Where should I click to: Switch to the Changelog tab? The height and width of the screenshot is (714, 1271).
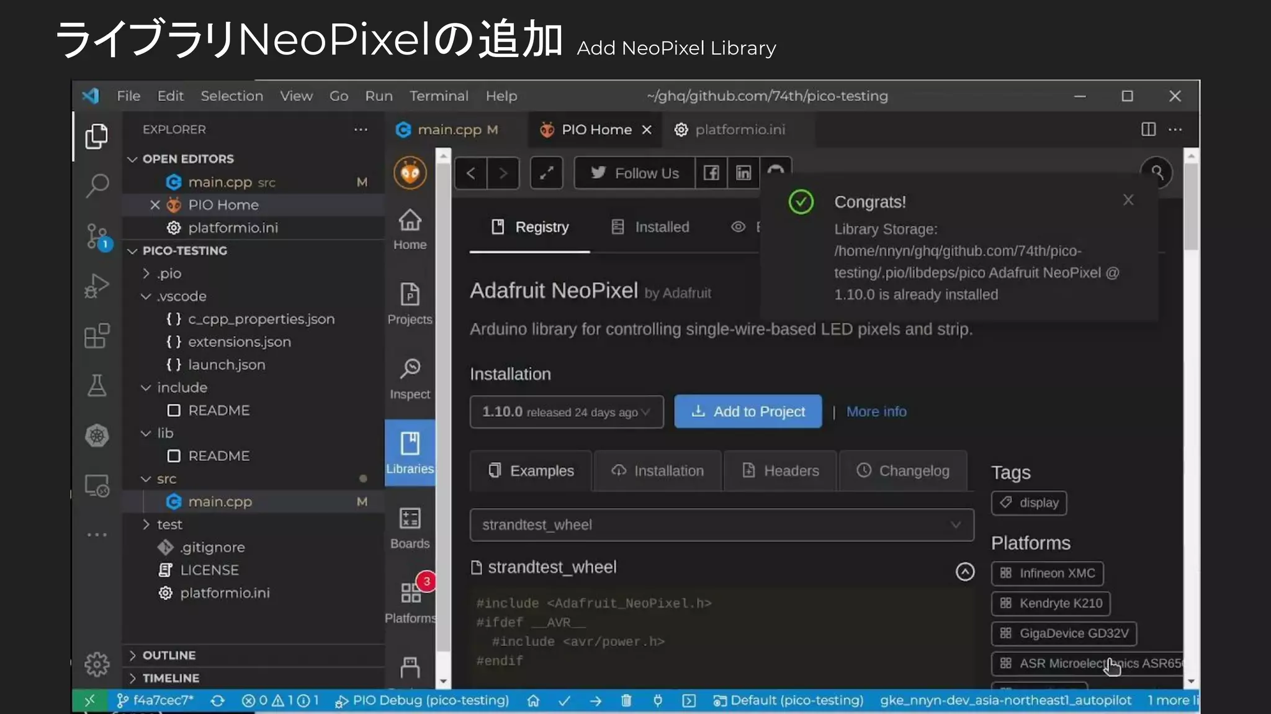point(903,471)
